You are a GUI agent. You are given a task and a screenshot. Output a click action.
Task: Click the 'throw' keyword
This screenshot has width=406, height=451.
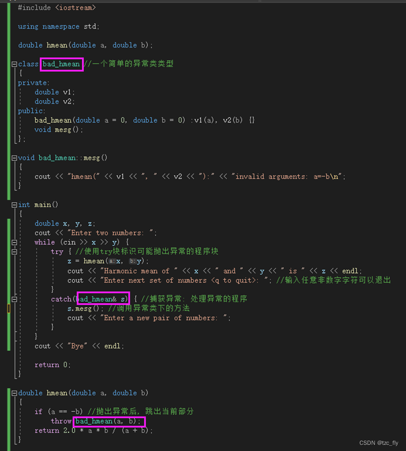tap(61, 421)
